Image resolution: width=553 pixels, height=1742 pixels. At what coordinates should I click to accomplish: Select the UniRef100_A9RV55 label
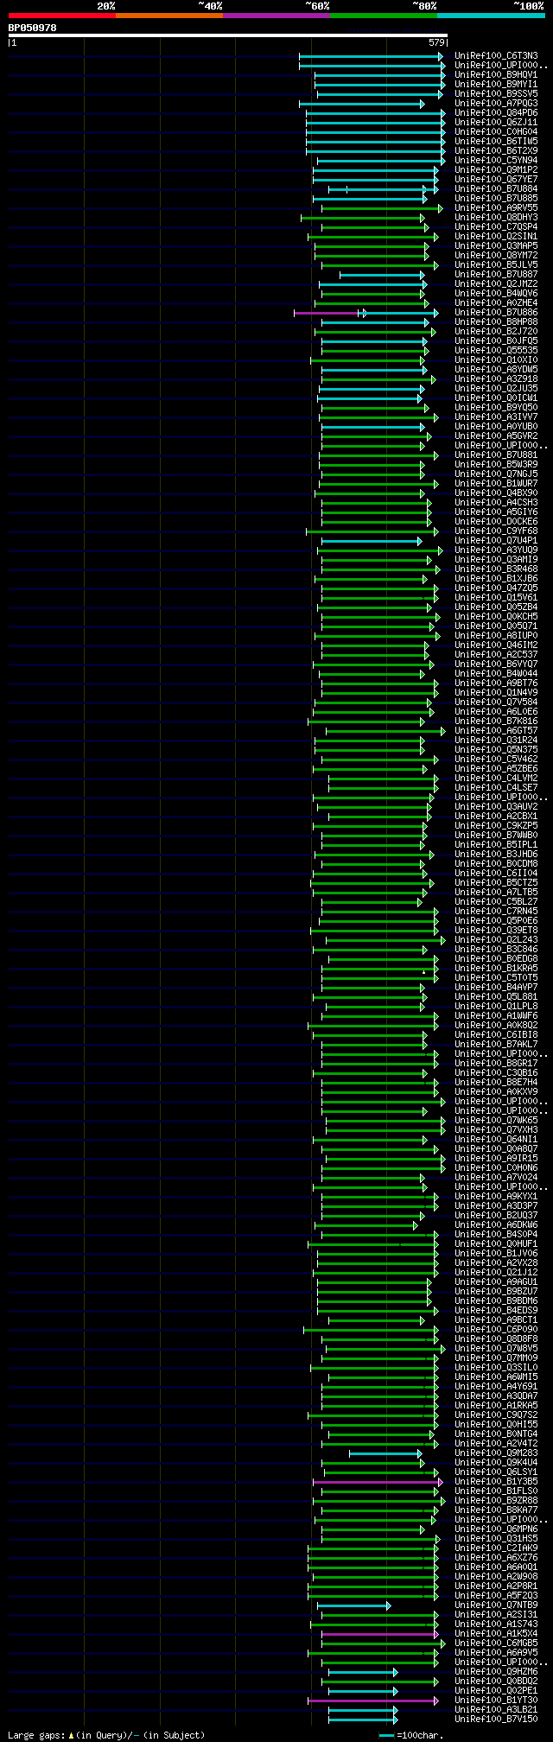point(496,208)
